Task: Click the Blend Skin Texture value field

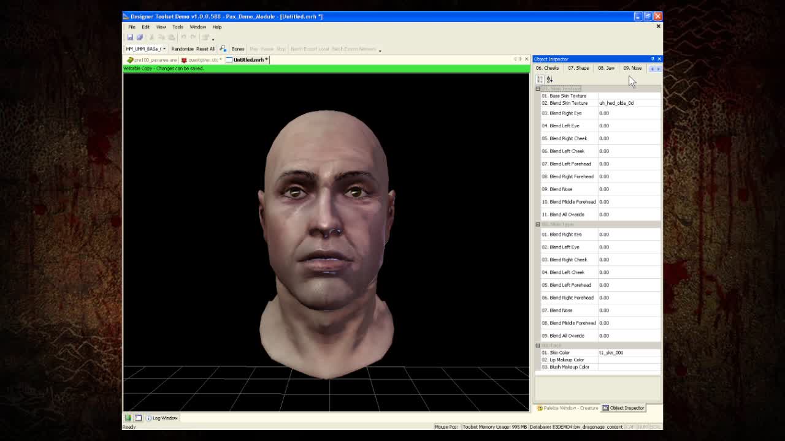Action: 629,103
